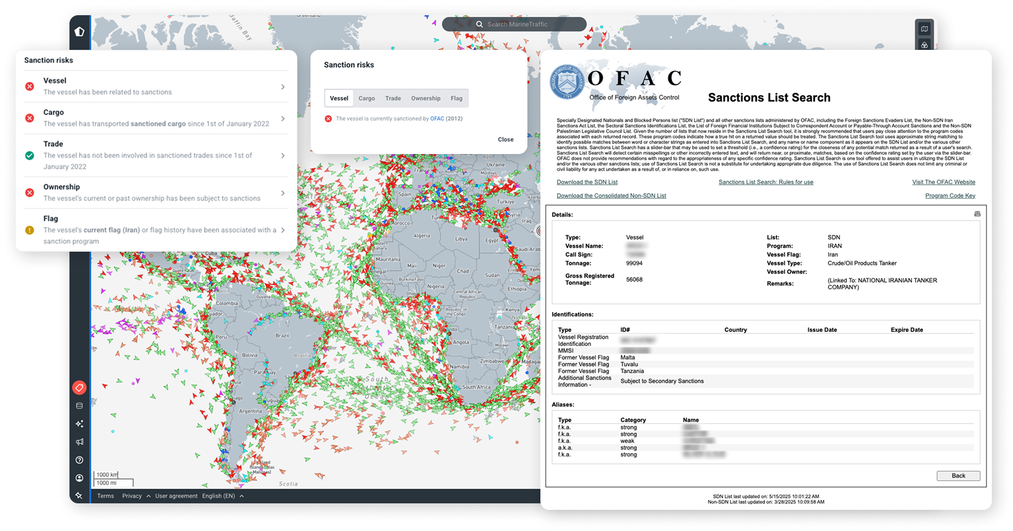
Task: Switch to the Flag tab
Action: 456,98
